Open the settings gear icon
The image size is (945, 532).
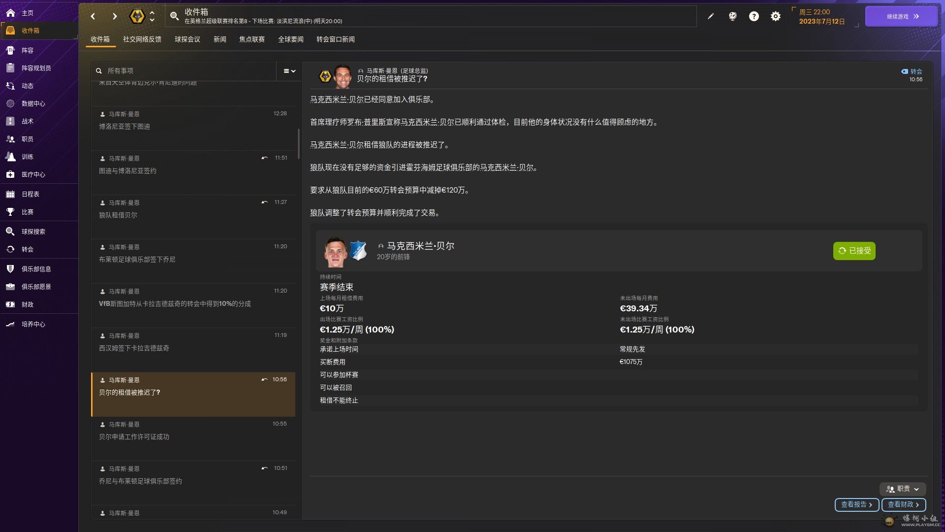coord(776,16)
